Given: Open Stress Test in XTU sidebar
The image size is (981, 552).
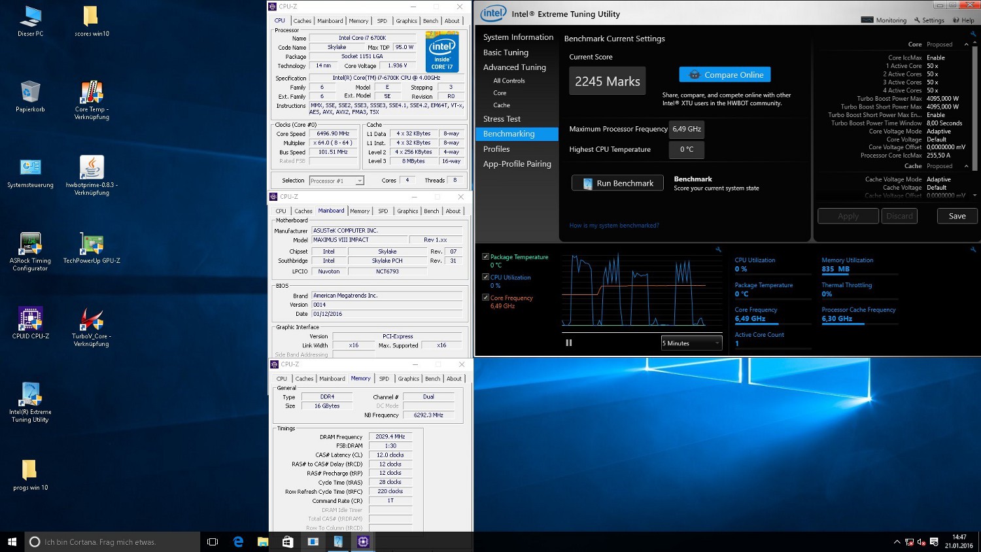Looking at the screenshot, I should [x=502, y=119].
